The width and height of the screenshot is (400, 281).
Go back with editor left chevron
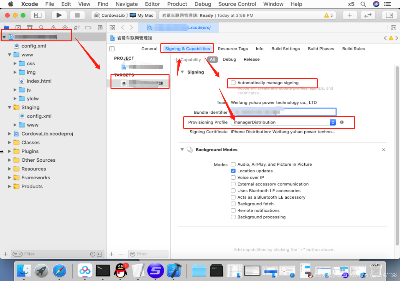123,27
